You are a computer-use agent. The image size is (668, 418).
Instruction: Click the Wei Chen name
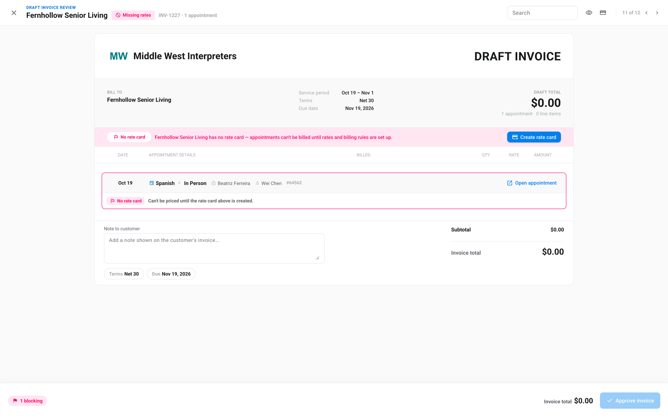click(271, 183)
